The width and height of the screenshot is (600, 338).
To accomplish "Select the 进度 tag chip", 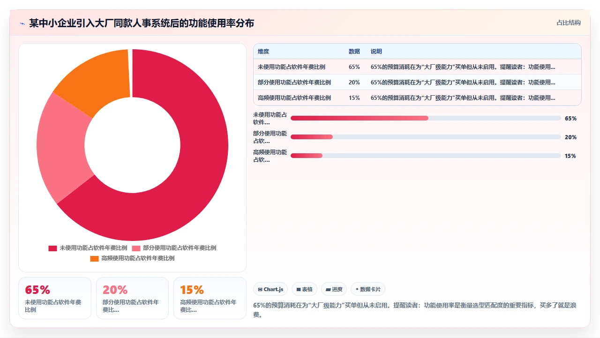I will tap(334, 289).
